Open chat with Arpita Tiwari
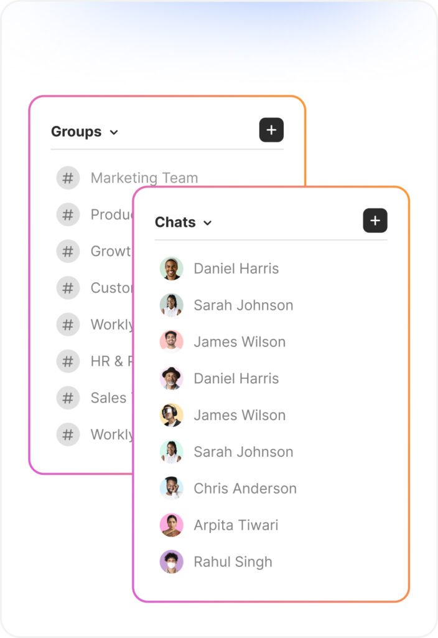 click(236, 525)
